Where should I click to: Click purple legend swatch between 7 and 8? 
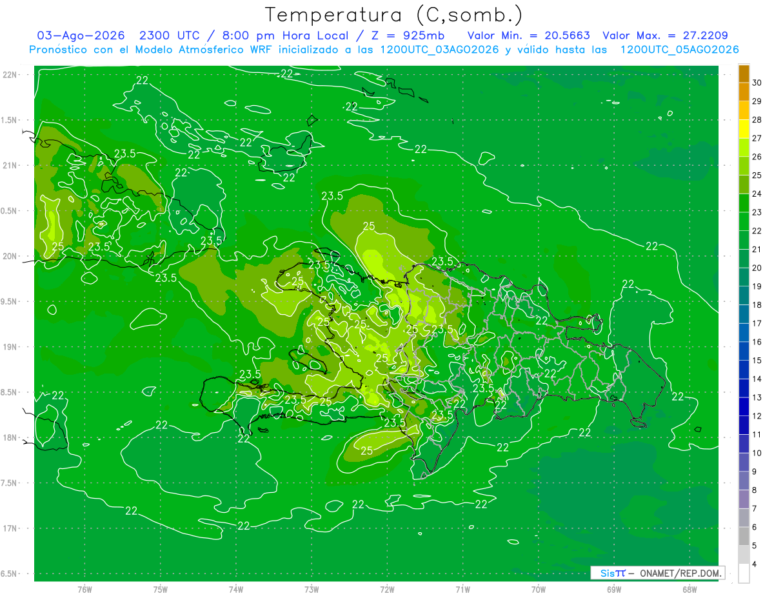744,500
